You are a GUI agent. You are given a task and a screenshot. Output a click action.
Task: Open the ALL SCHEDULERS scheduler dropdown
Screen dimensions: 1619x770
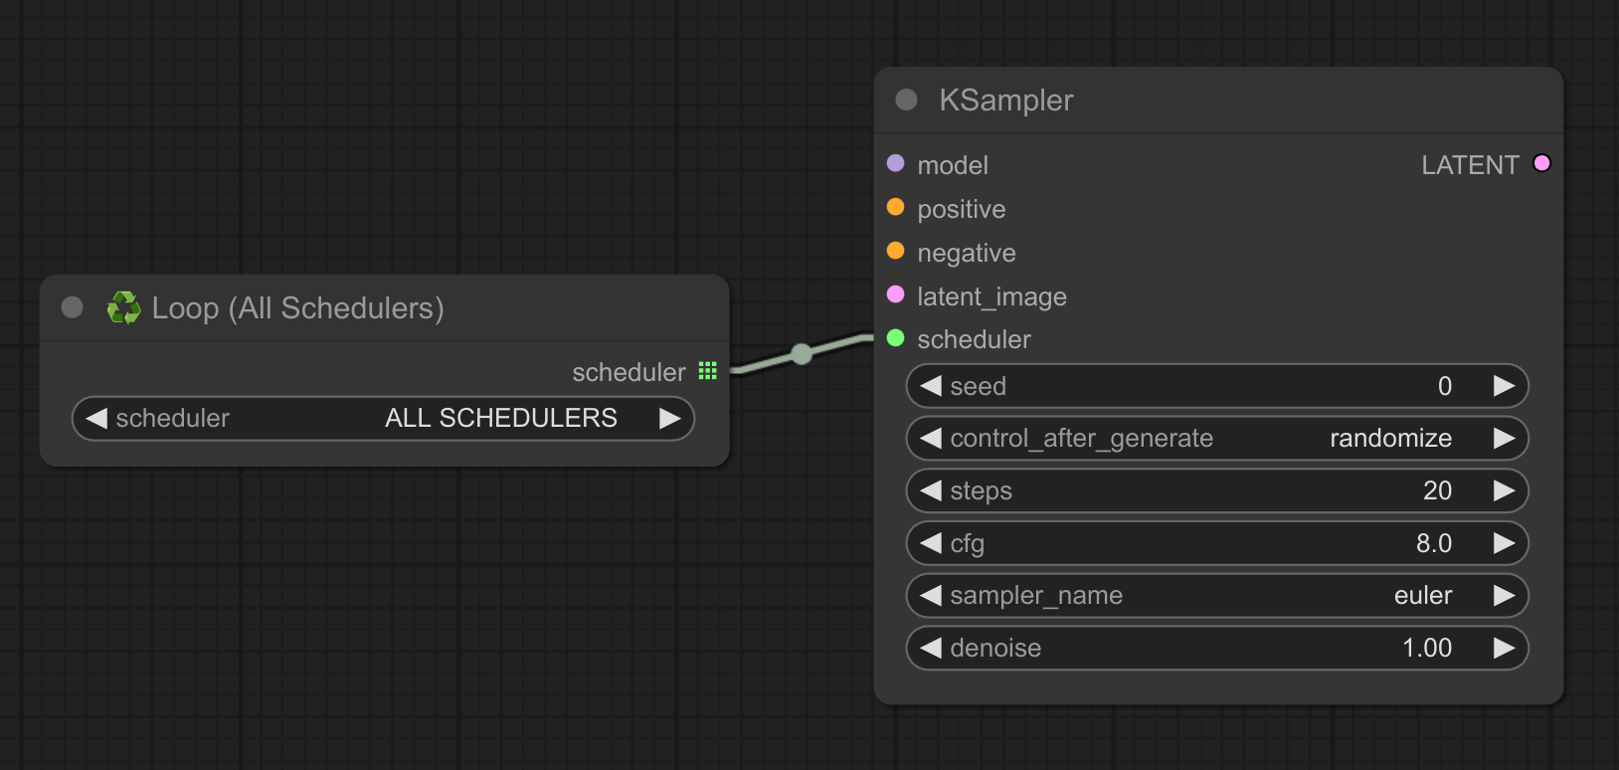click(x=383, y=419)
